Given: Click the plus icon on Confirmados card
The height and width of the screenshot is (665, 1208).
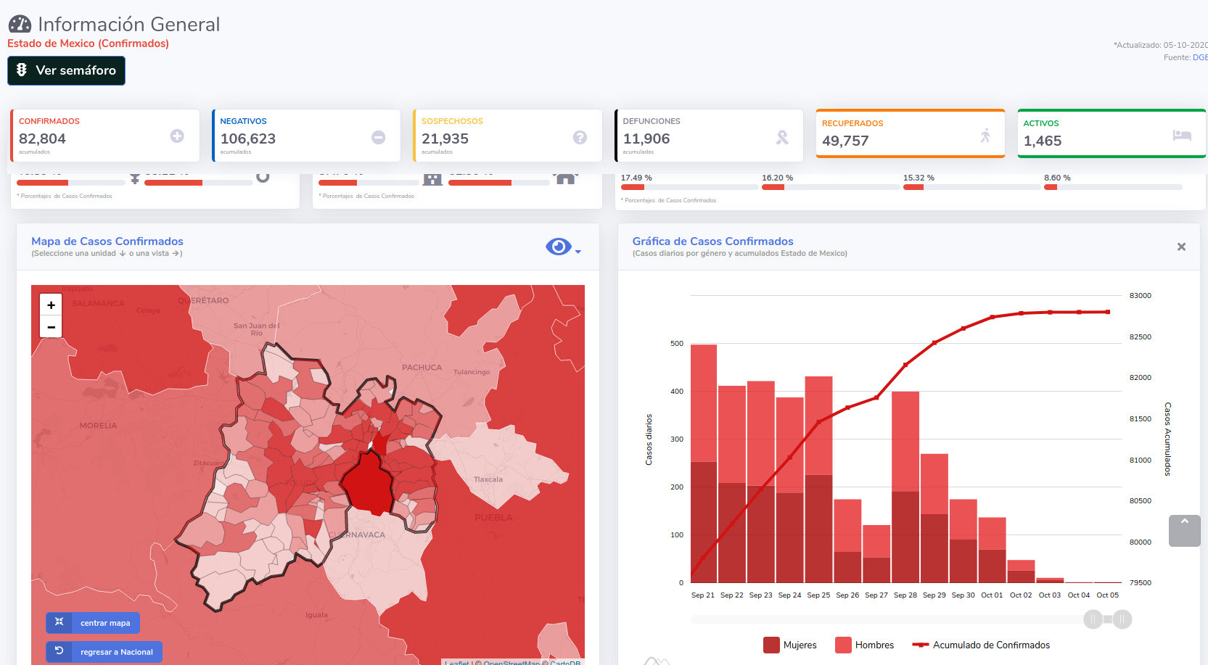Looking at the screenshot, I should point(177,136).
